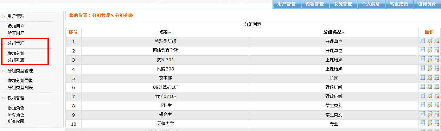Click view icon for 天体力学 row
The width and height of the screenshot is (441, 131).
tap(422, 123)
